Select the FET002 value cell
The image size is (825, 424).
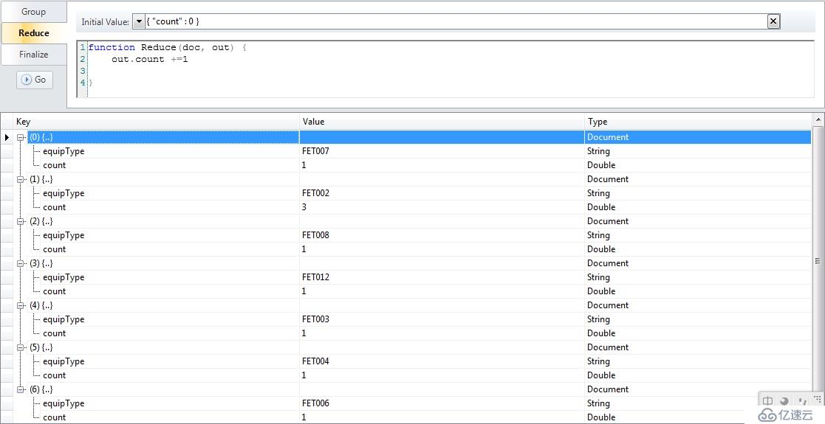pos(442,193)
